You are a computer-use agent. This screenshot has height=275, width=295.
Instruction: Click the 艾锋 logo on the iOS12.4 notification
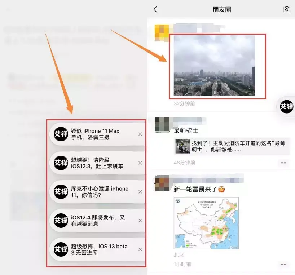[60, 220]
